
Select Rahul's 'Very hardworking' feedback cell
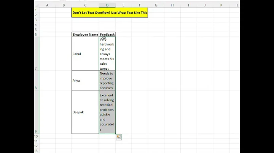(x=107, y=54)
